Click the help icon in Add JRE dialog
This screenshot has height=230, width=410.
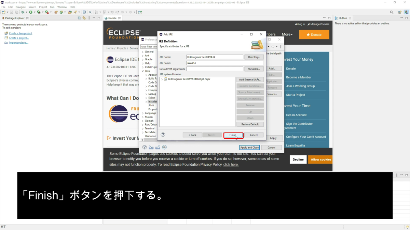[x=163, y=135]
